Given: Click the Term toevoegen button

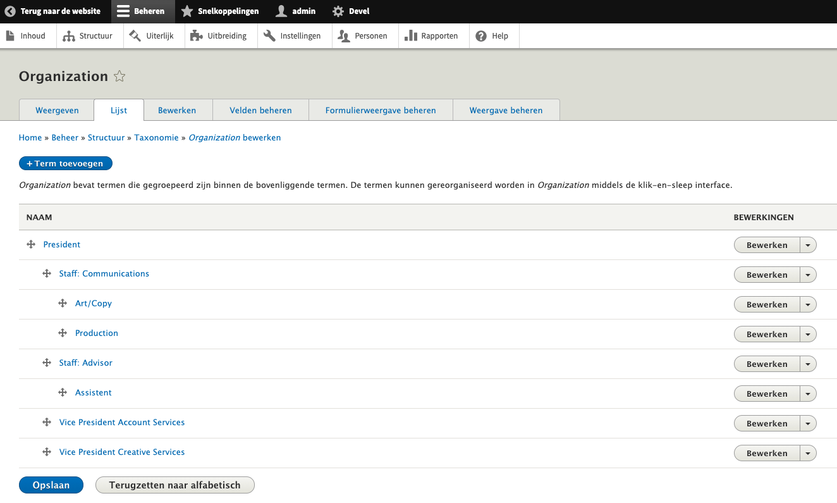Looking at the screenshot, I should pos(65,163).
